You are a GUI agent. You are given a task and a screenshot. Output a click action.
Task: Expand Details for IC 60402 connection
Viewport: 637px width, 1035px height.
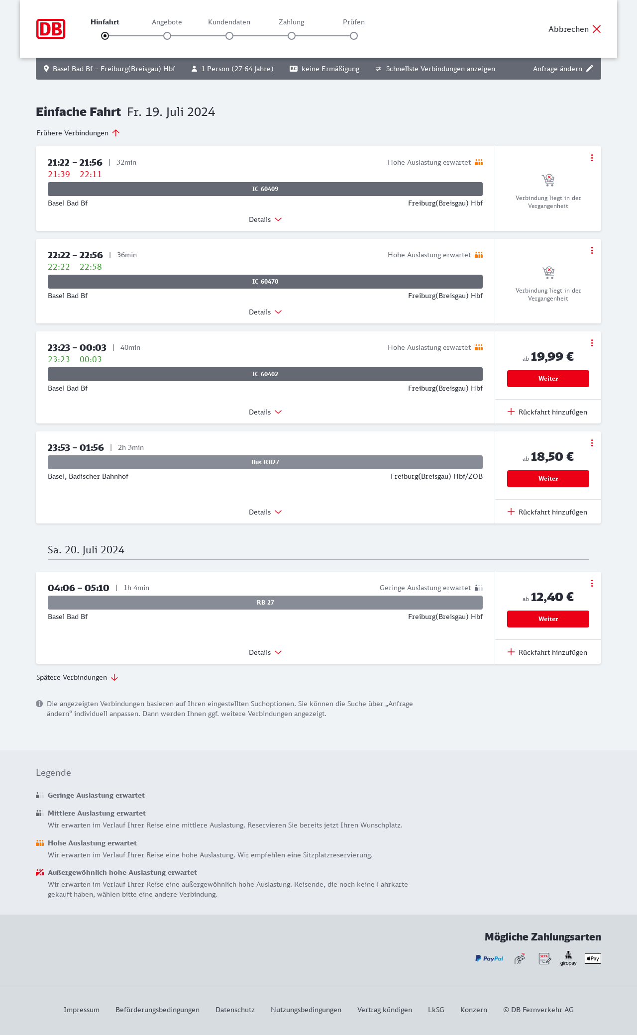point(265,412)
